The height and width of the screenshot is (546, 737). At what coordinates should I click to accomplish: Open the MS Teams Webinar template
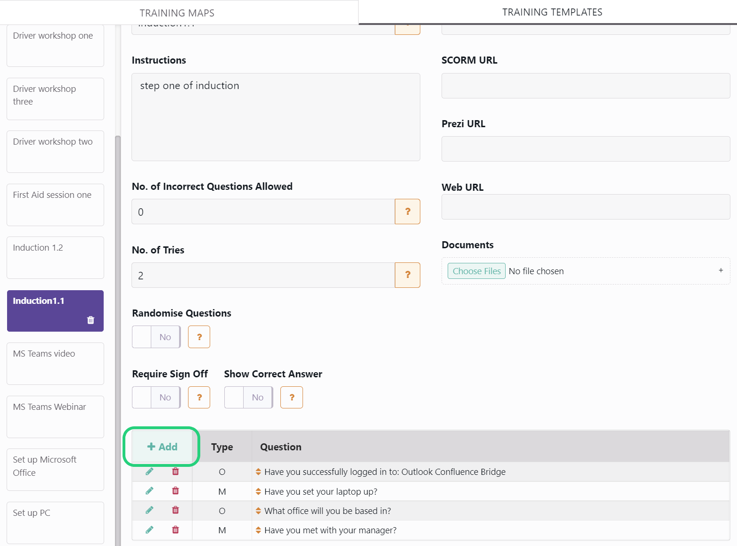click(x=55, y=417)
